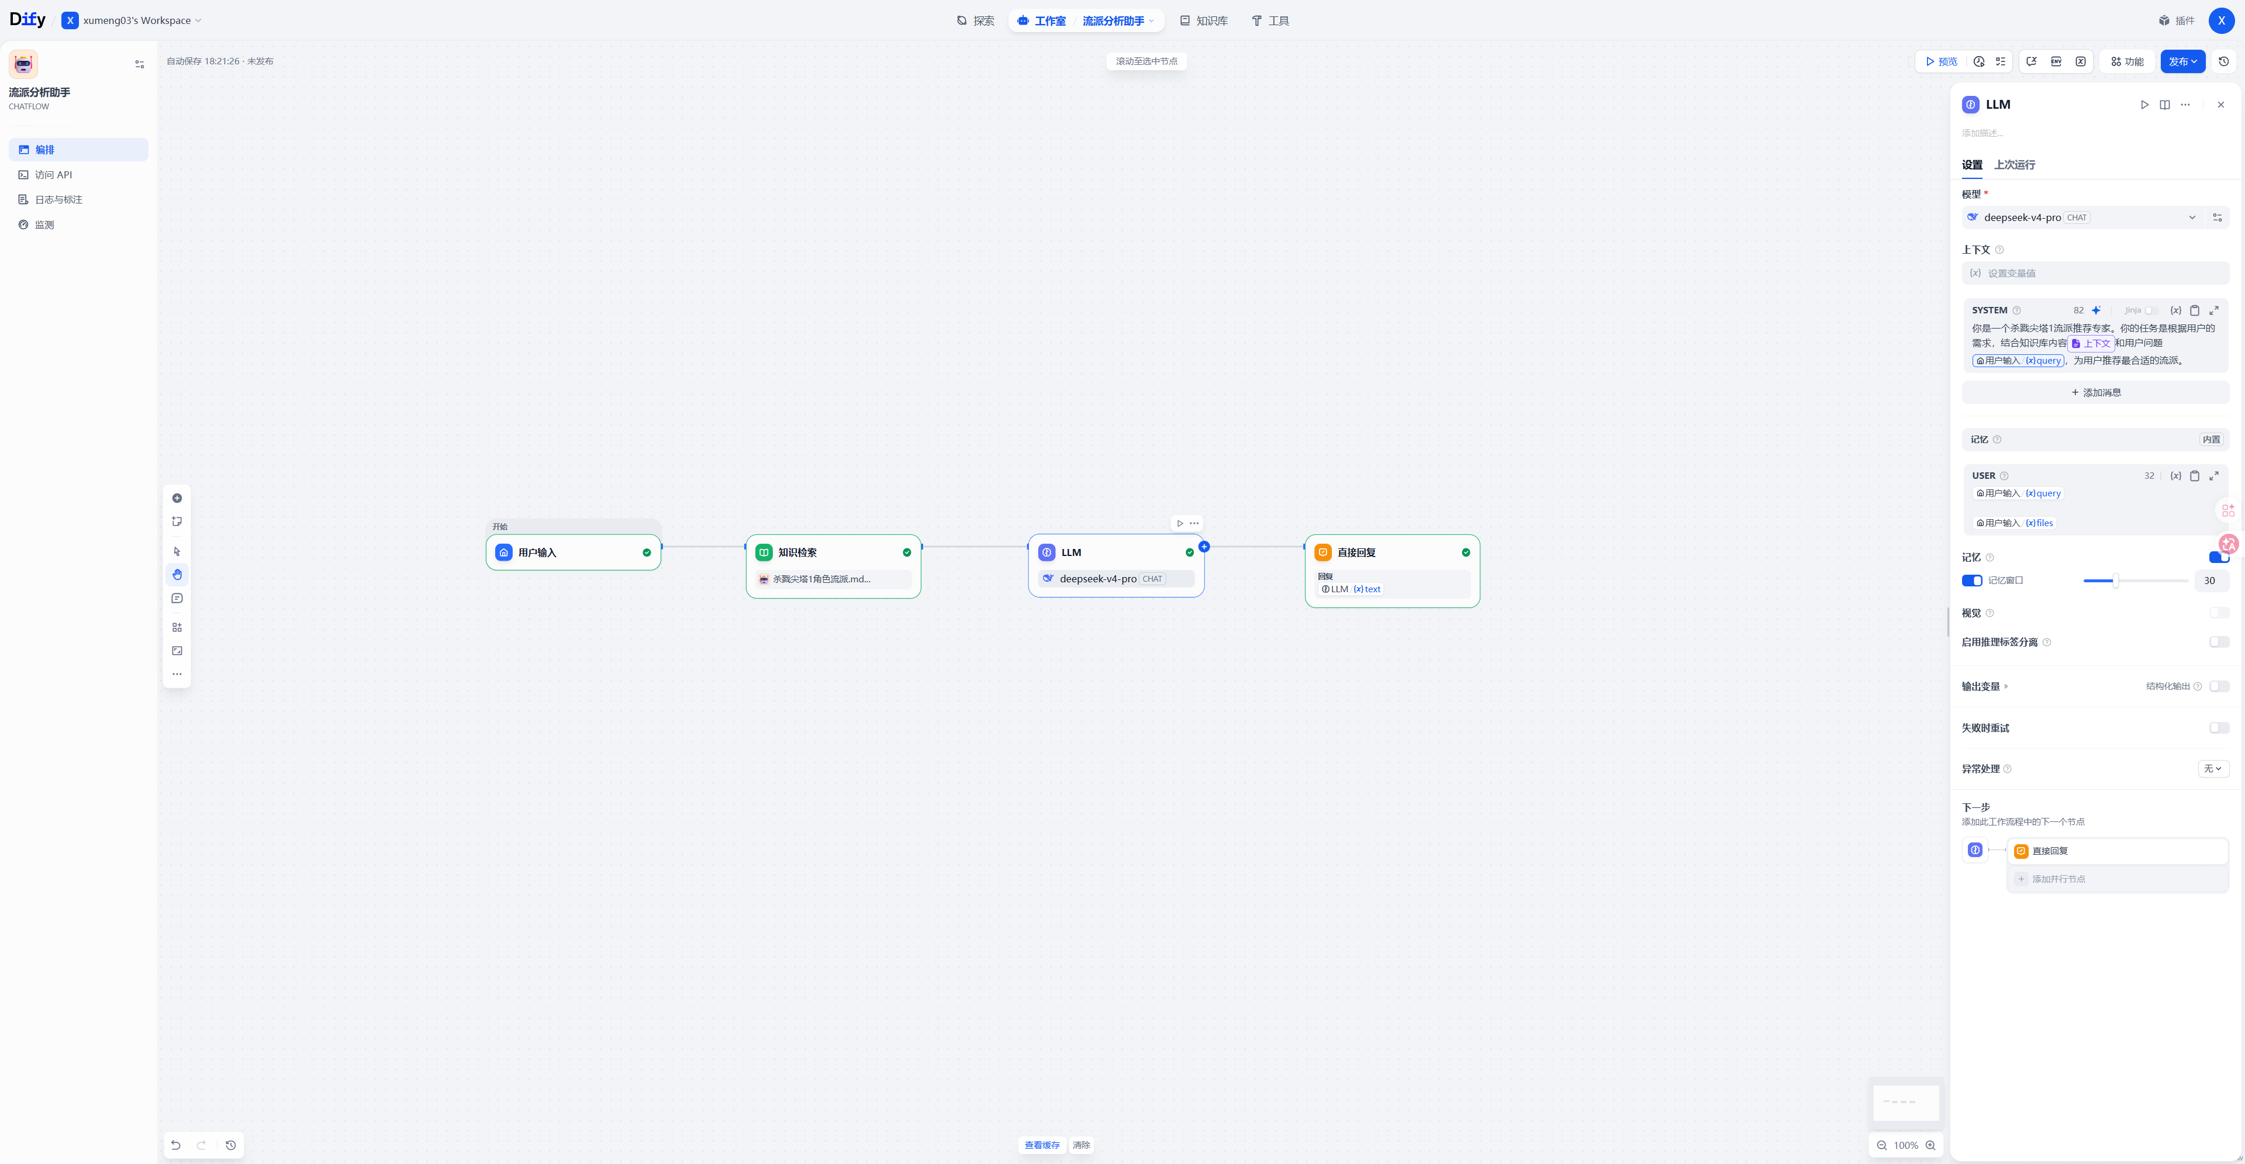This screenshot has height=1164, width=2245.
Task: Toggle the 视觉 switch
Action: point(2220,613)
